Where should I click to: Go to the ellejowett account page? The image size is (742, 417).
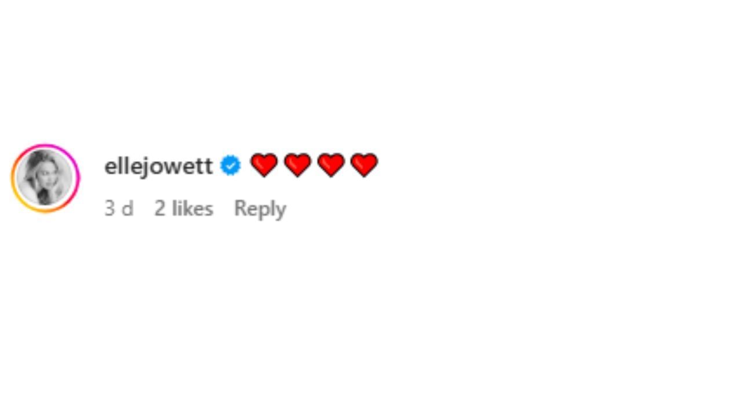coord(158,166)
